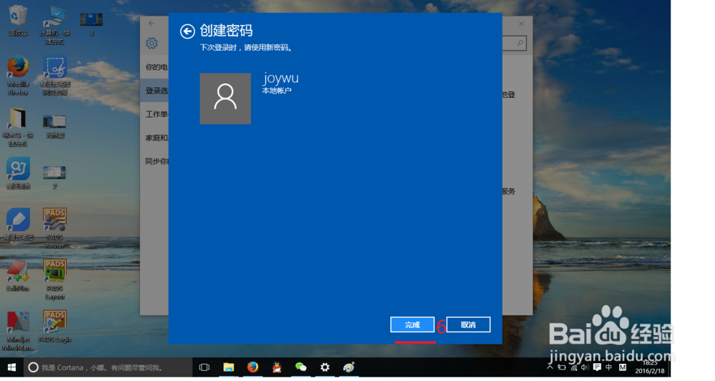The width and height of the screenshot is (715, 381).
Task: Click the Settings window search field
Action: [x=514, y=44]
